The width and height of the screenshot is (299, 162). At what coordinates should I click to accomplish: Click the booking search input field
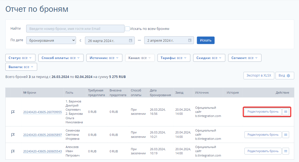75,29
